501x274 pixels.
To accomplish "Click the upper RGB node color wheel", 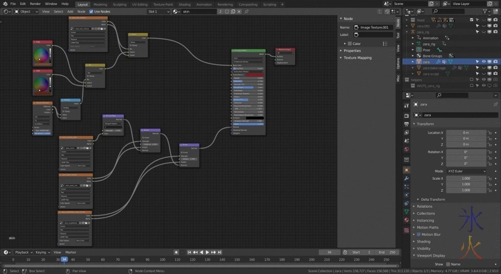I will tap(41, 55).
